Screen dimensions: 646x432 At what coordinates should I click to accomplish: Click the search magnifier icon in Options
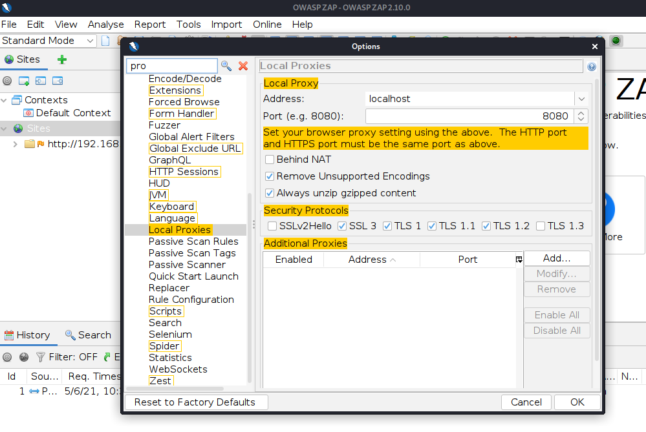click(x=226, y=66)
